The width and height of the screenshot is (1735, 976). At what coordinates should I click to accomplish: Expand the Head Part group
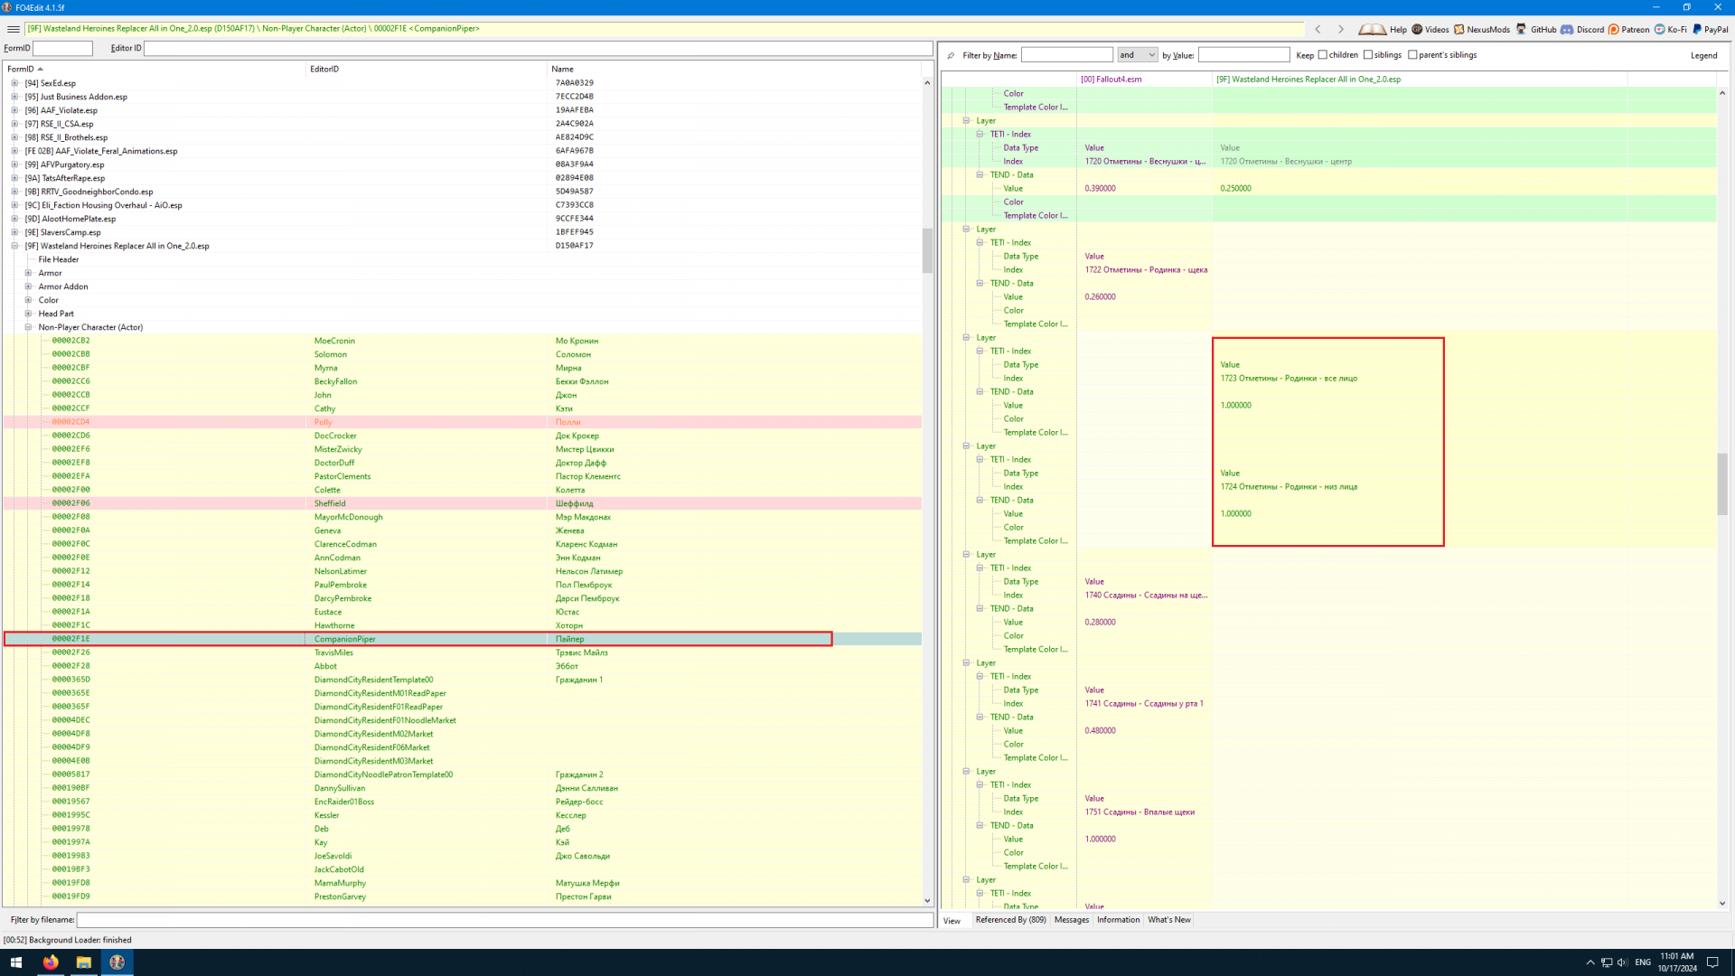28,314
